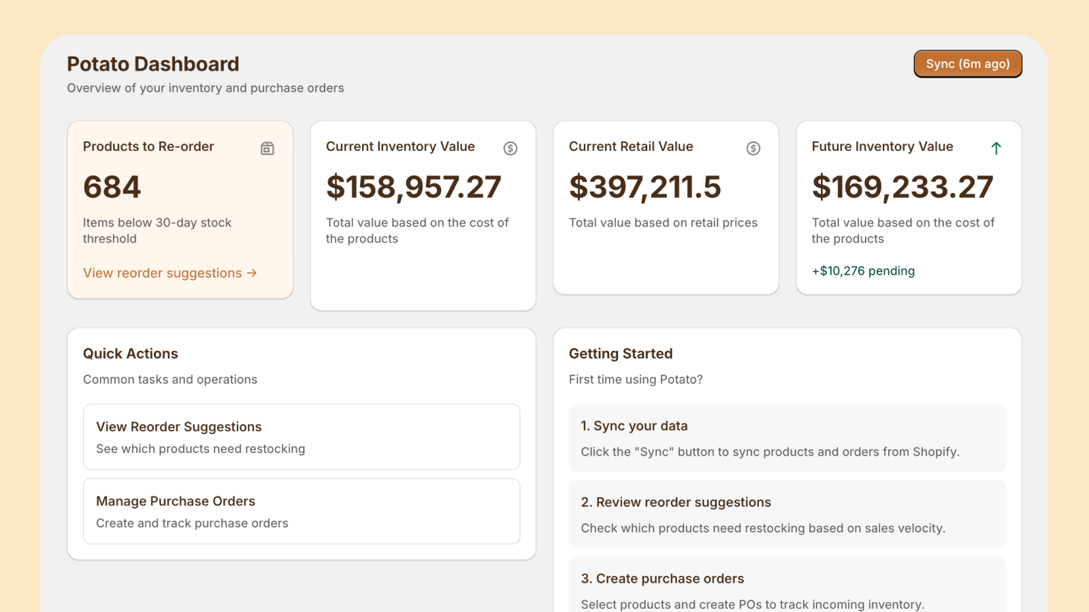Click the green up arrow on Future Inventory Value
The image size is (1089, 612).
coord(996,148)
